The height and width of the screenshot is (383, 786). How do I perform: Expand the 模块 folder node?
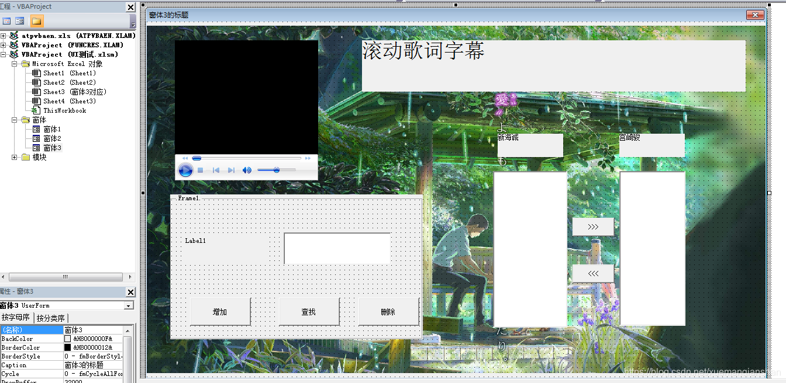tap(14, 157)
